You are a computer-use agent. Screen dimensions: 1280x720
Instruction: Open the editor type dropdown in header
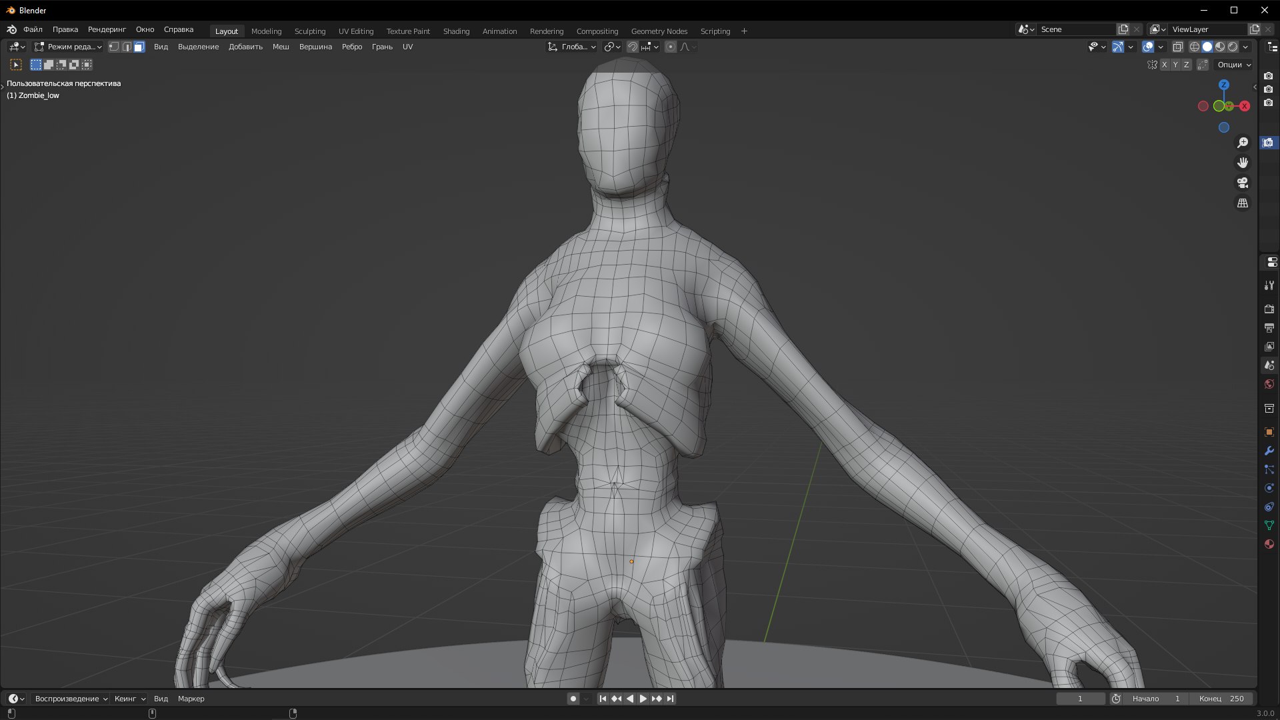pos(17,47)
